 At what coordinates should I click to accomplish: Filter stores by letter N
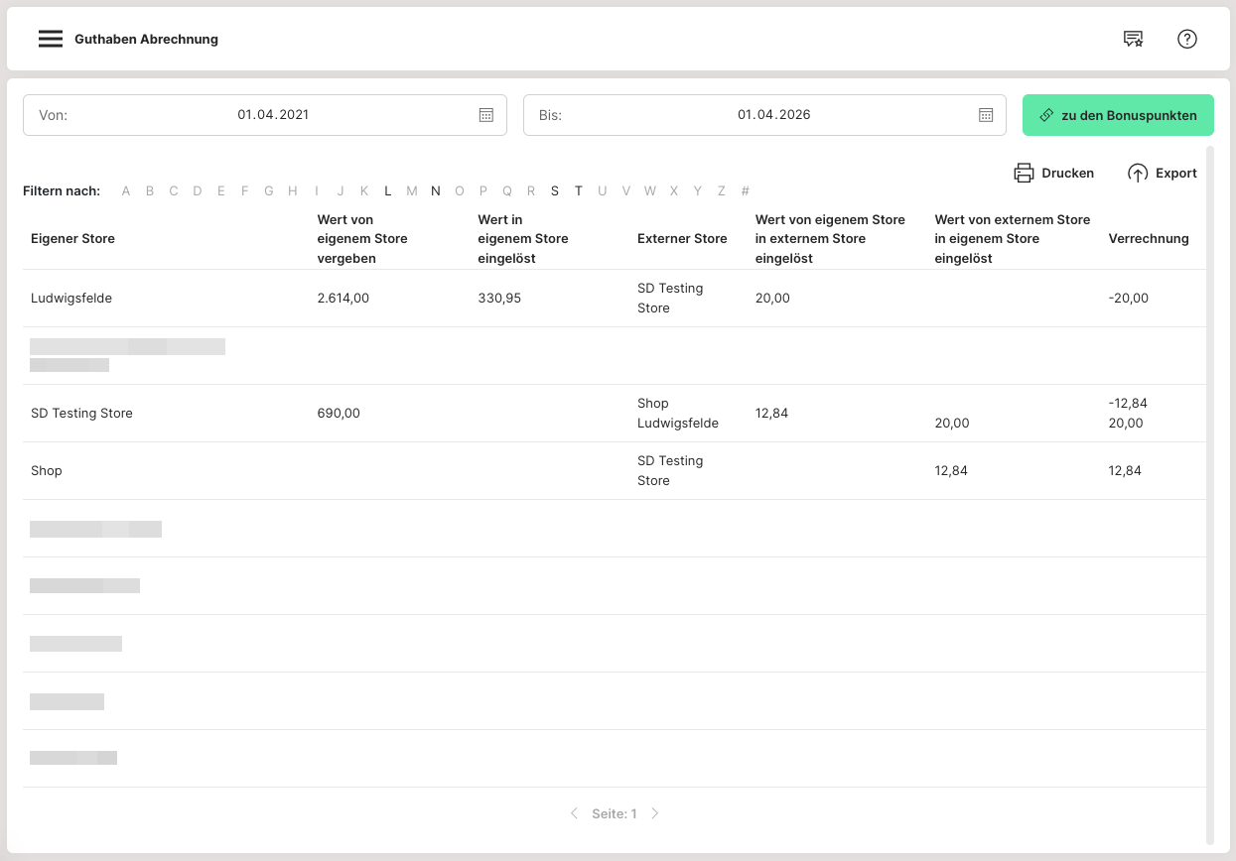pos(435,191)
